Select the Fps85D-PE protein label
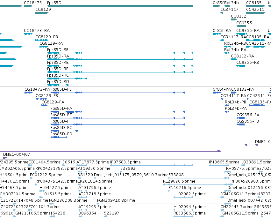 click(x=61, y=115)
